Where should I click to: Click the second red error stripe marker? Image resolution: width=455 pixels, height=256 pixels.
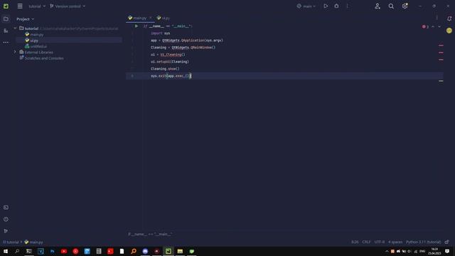tap(441, 53)
